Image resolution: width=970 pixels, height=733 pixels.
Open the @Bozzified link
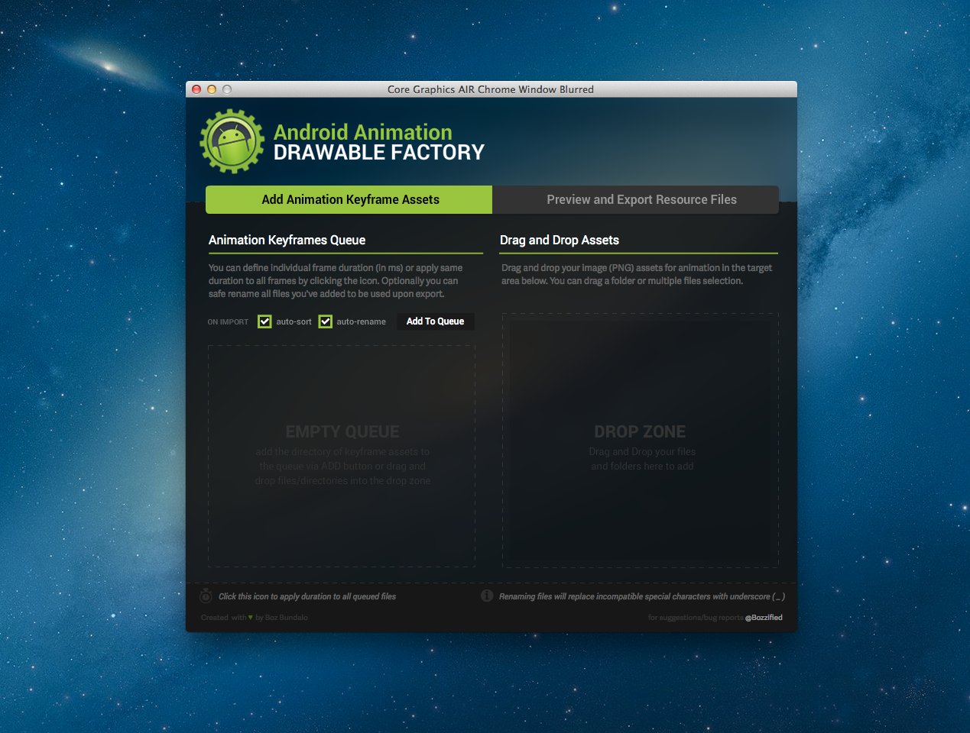click(x=764, y=618)
